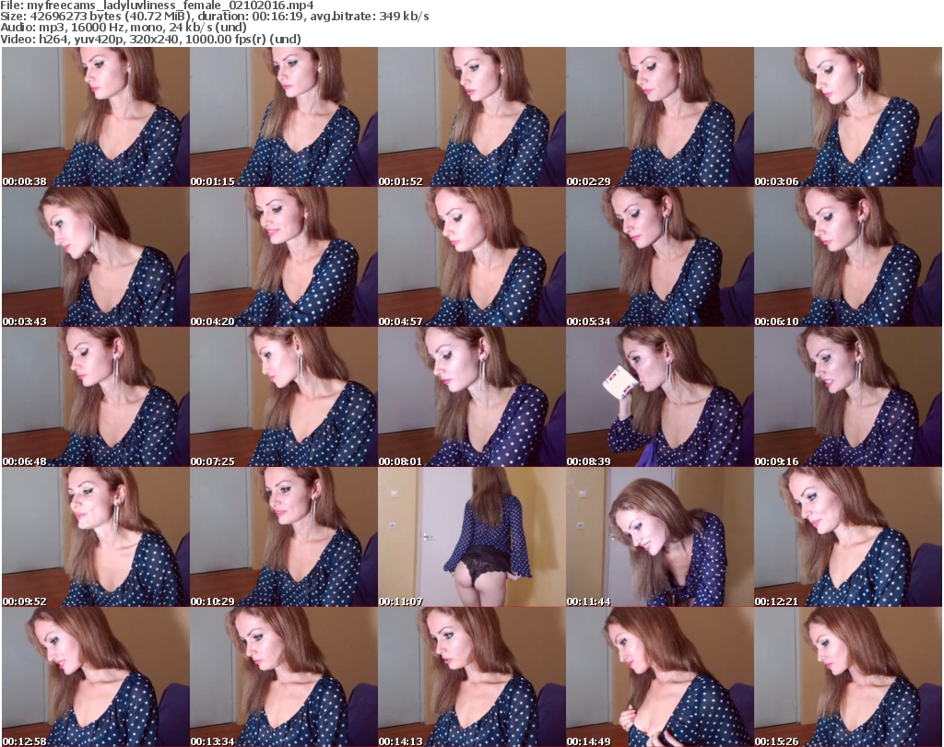Viewport: 944px width, 747px height.
Task: Click the thumbnail marked 00:09:16
Action: (x=848, y=397)
